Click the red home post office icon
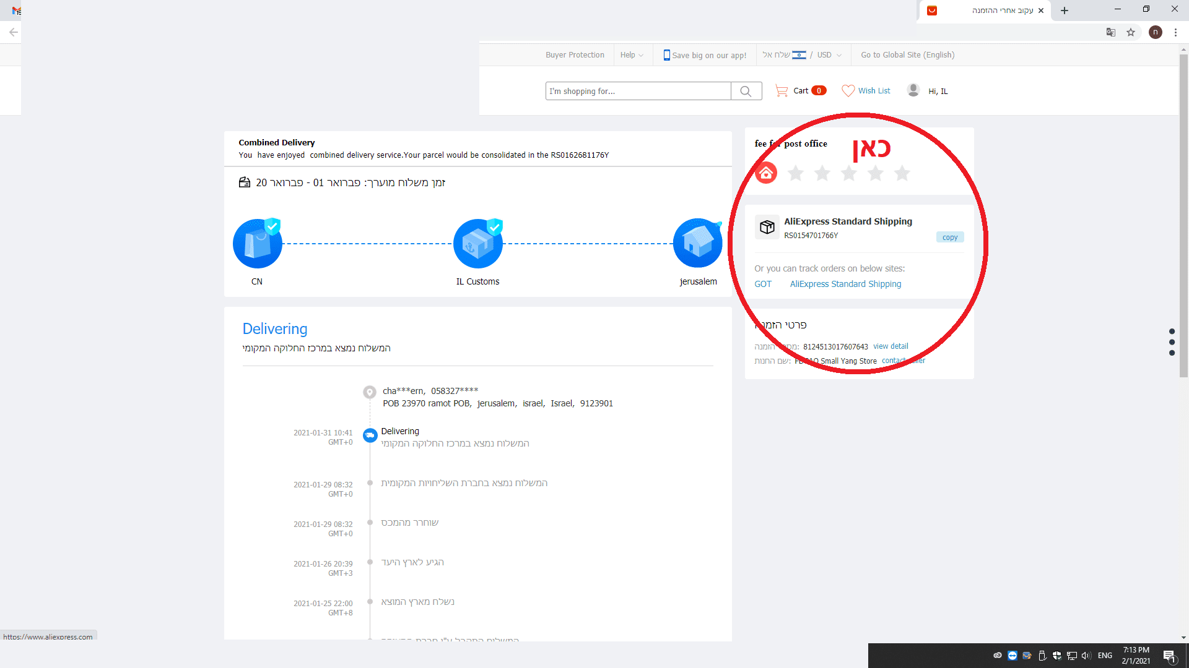The image size is (1189, 668). (766, 173)
